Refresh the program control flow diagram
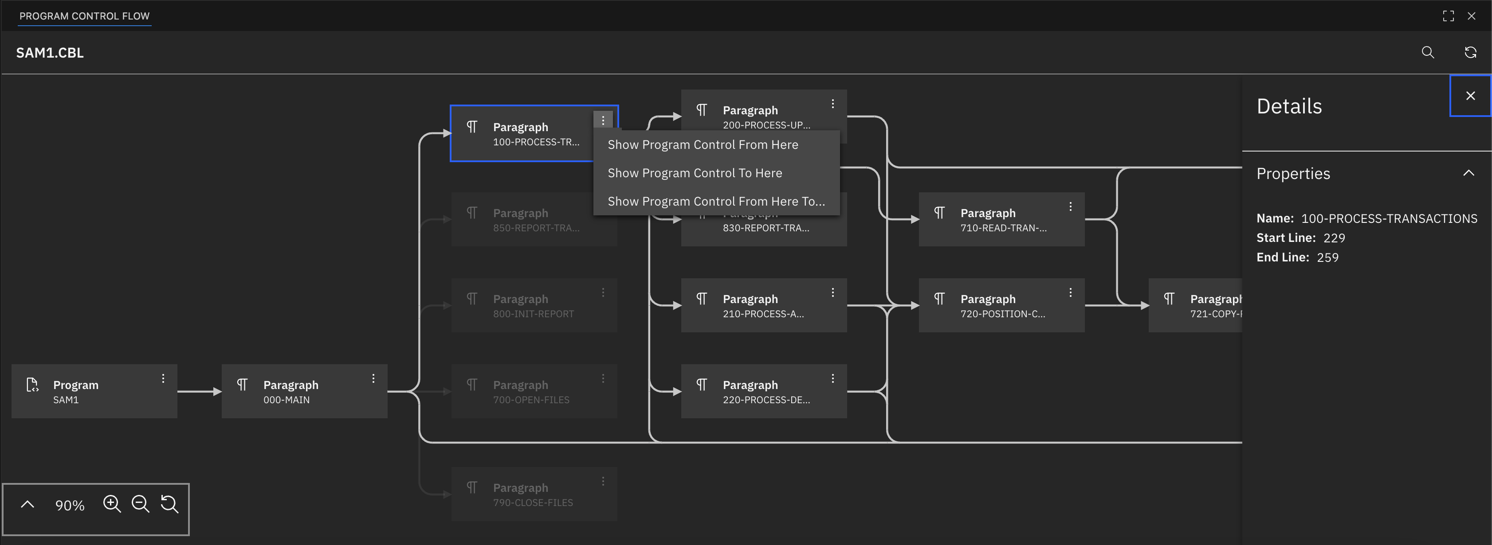 (x=1471, y=53)
